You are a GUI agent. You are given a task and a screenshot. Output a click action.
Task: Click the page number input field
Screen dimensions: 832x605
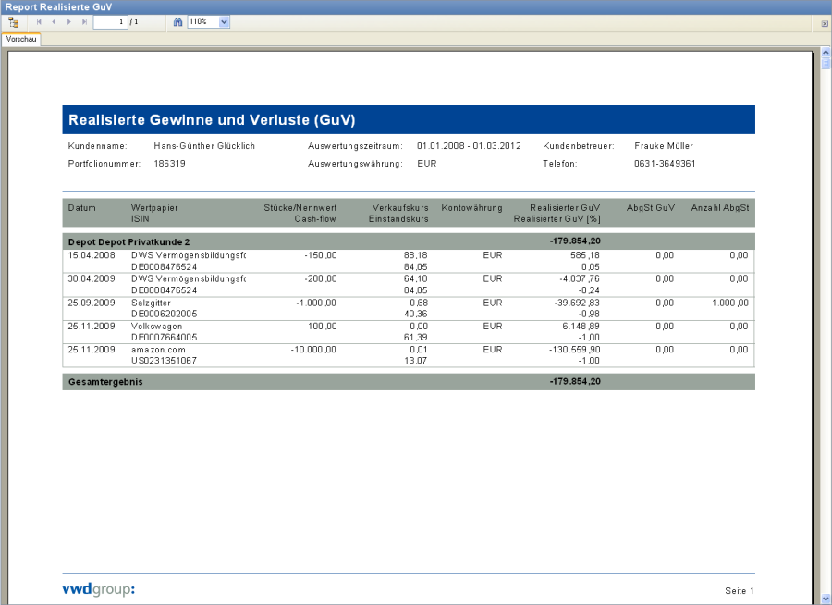click(x=110, y=21)
